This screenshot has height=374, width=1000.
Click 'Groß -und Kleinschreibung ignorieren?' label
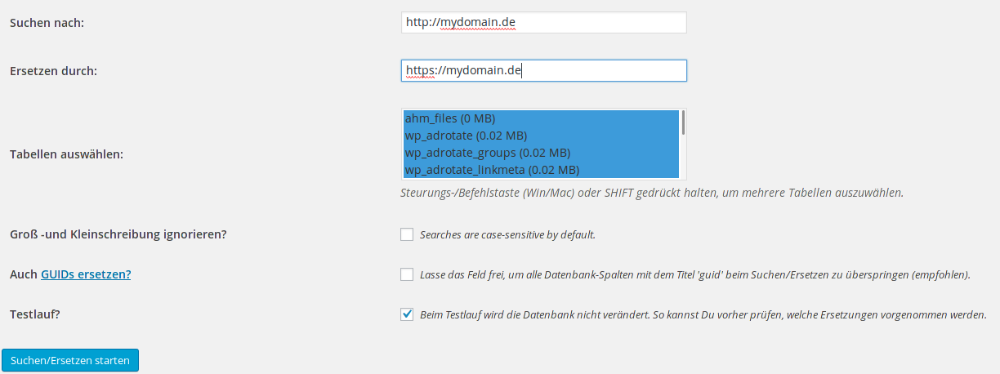118,234
